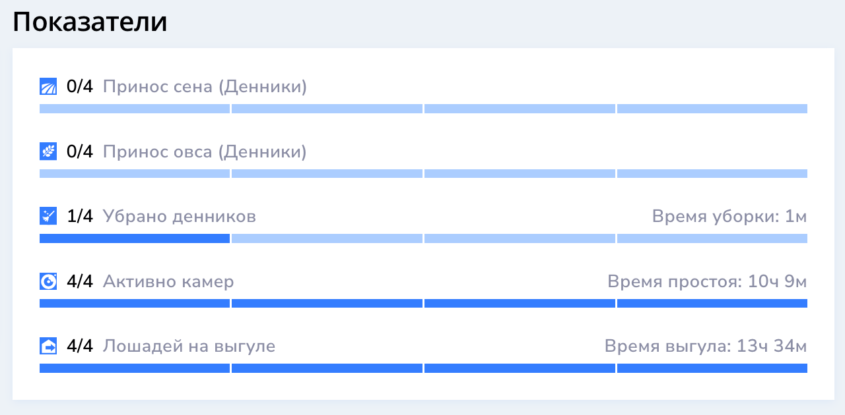845x415 pixels.
Task: Select the 'Принос сена (Денники)' label
Action: (x=205, y=86)
